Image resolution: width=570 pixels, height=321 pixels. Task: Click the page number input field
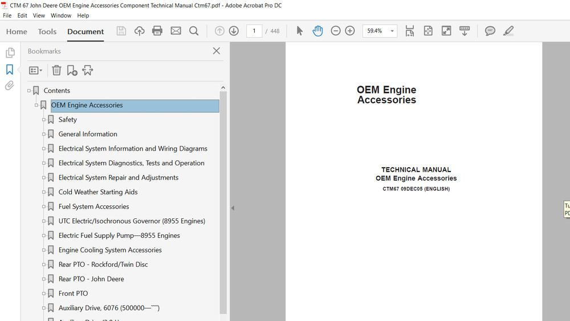tap(254, 31)
